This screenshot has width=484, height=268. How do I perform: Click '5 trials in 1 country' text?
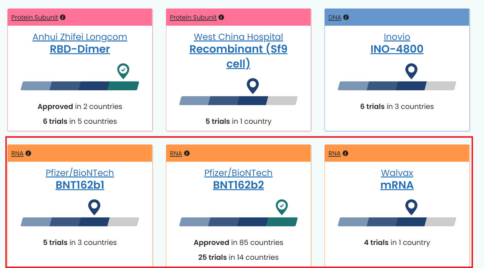pos(238,121)
